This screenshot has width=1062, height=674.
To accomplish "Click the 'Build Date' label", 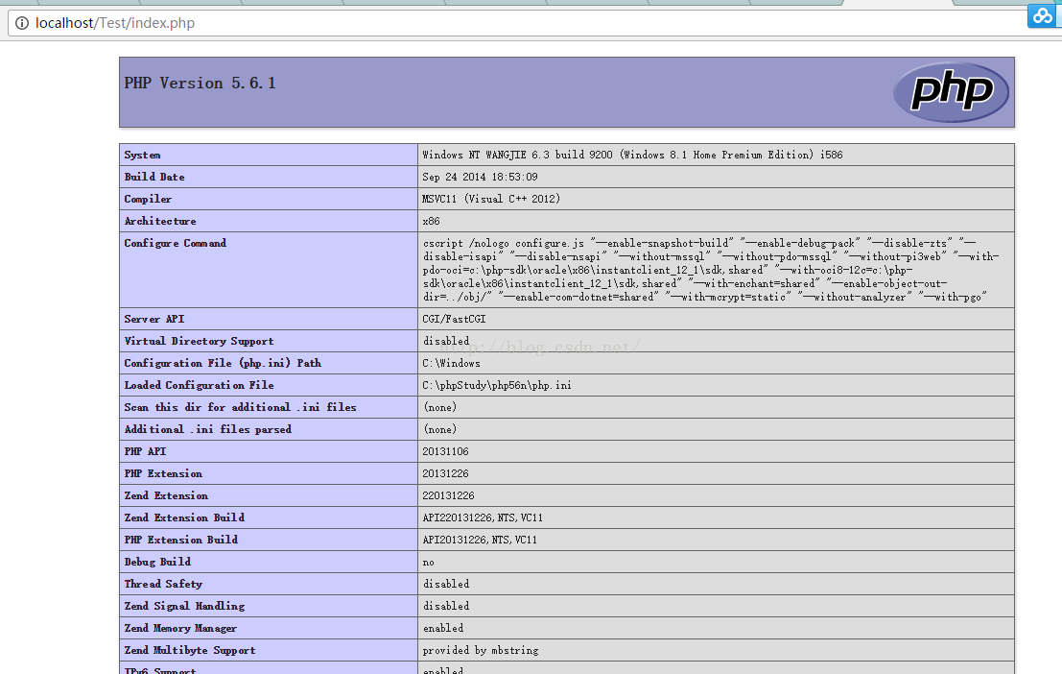I will point(154,177).
